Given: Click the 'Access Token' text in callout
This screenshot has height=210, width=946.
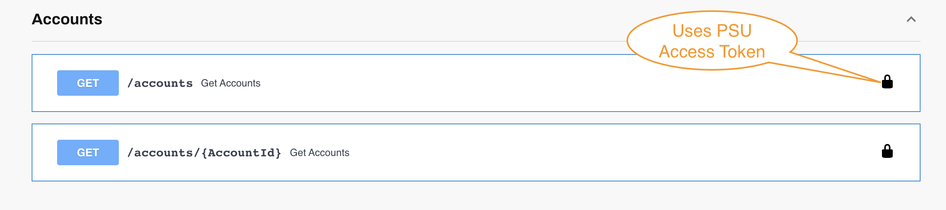Looking at the screenshot, I should coord(712,52).
